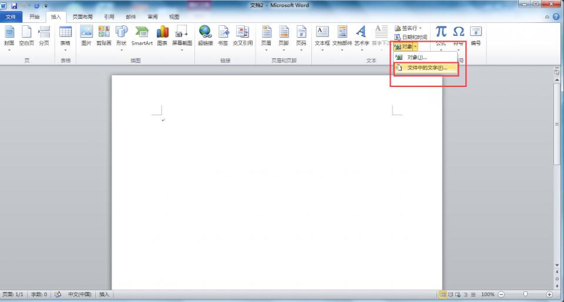Add a 书签 bookmark
Viewport: 564px width, 302px height.
click(x=223, y=35)
